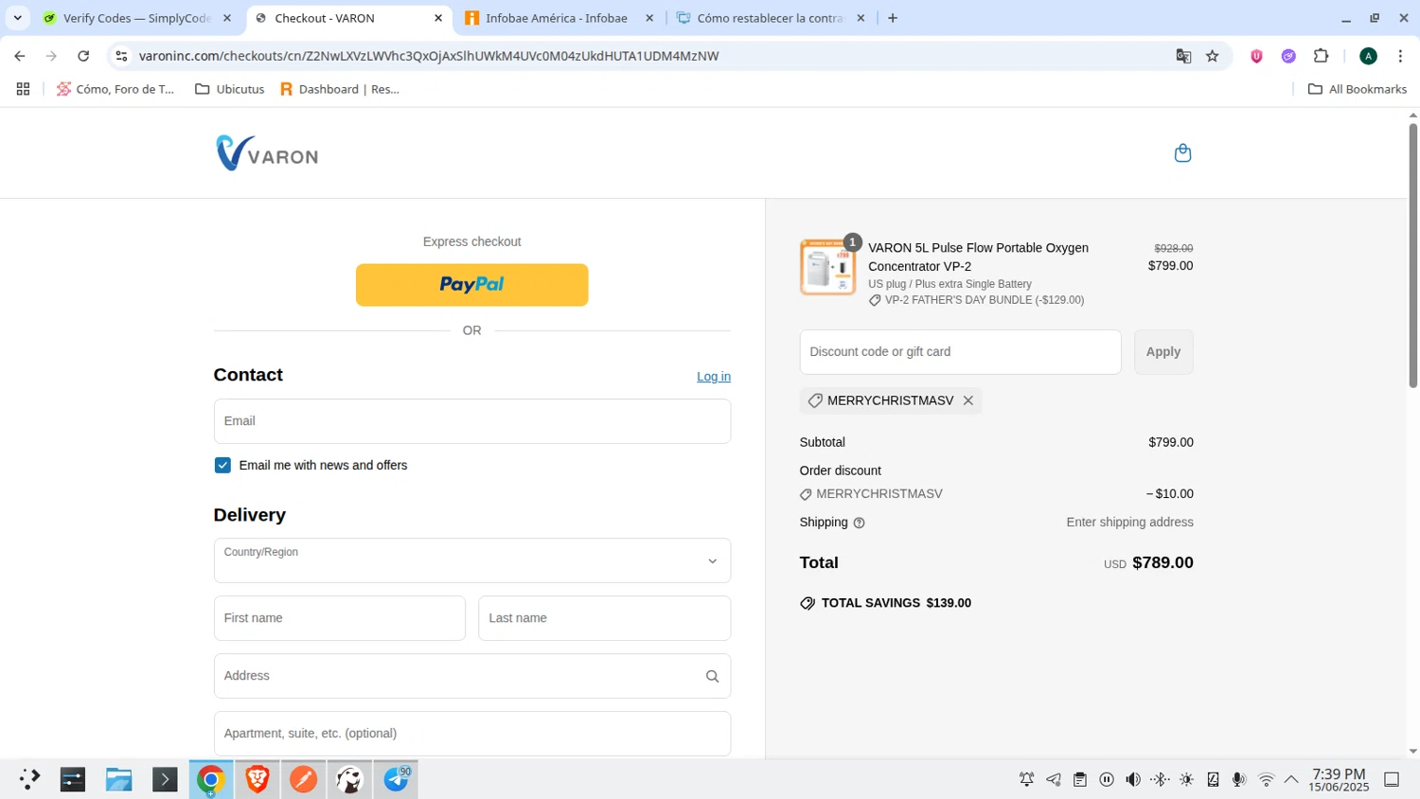Click the screen brightness tray icon
1420x799 pixels.
(1186, 779)
